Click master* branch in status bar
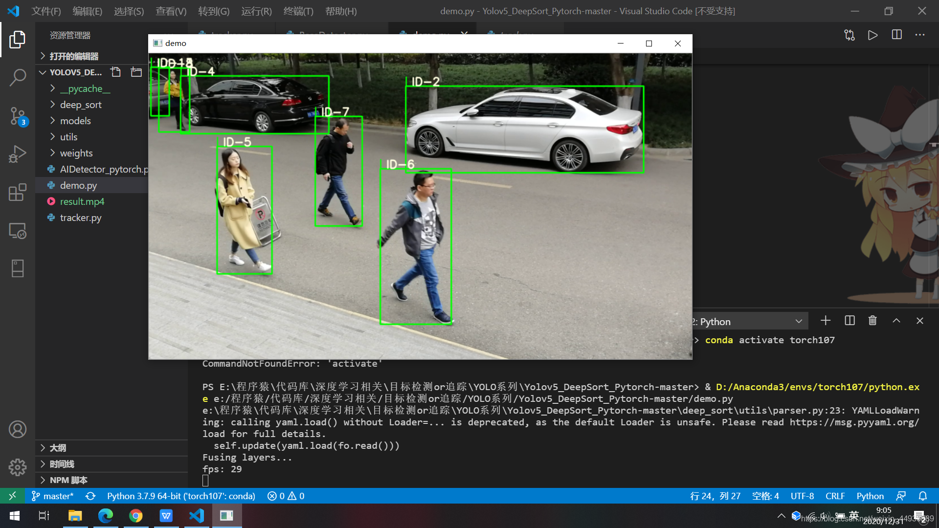Viewport: 939px width, 528px height. point(52,496)
